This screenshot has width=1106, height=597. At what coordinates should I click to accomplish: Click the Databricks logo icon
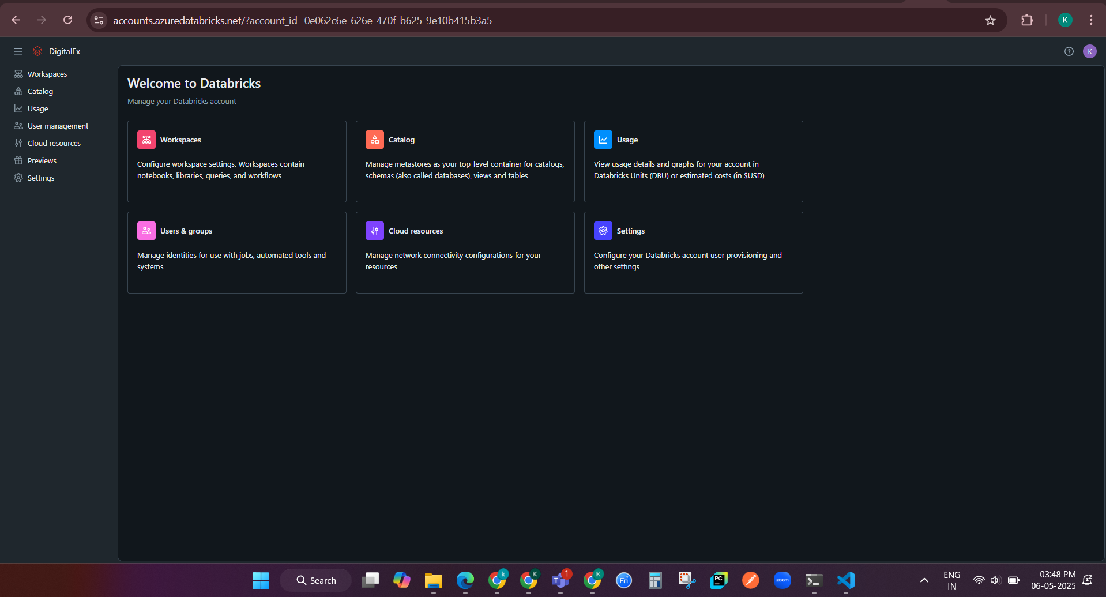[38, 51]
